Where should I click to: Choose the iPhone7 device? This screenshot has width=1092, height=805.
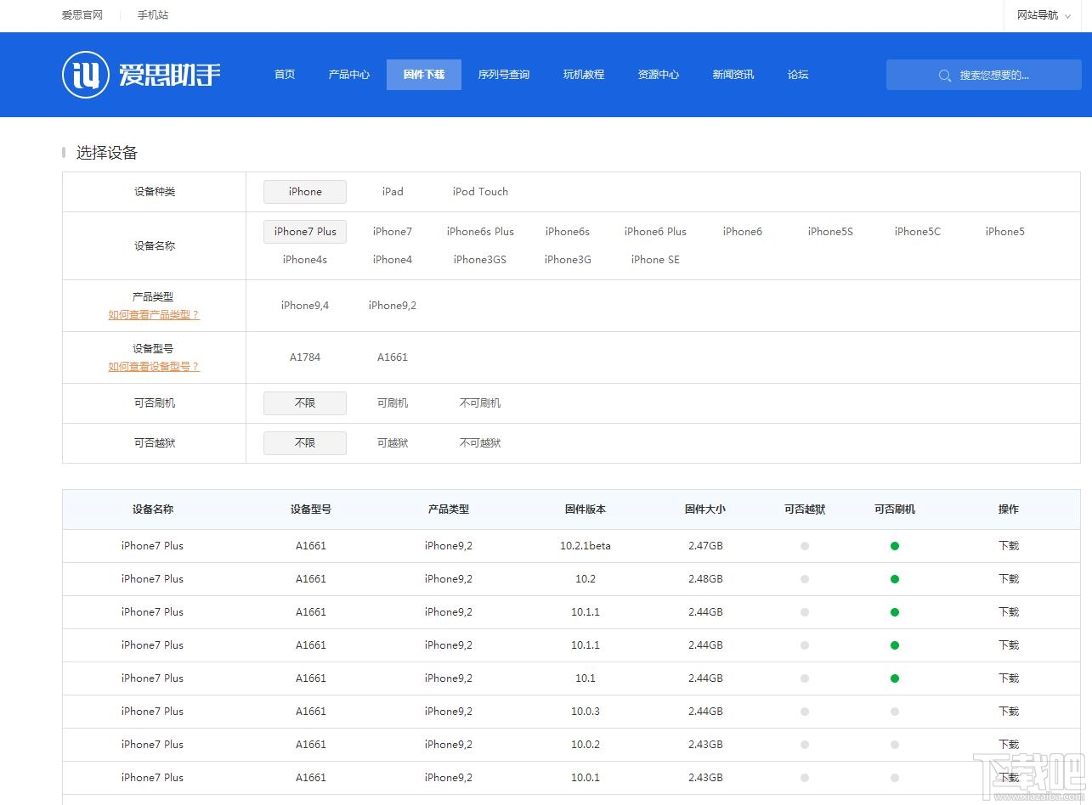click(x=393, y=232)
